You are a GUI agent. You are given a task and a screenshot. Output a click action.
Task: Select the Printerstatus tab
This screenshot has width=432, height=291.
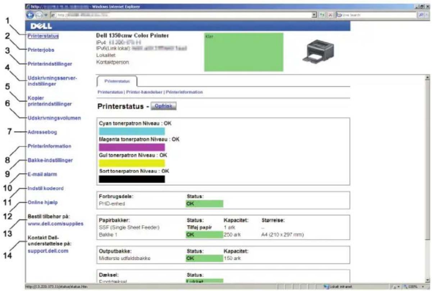117,81
